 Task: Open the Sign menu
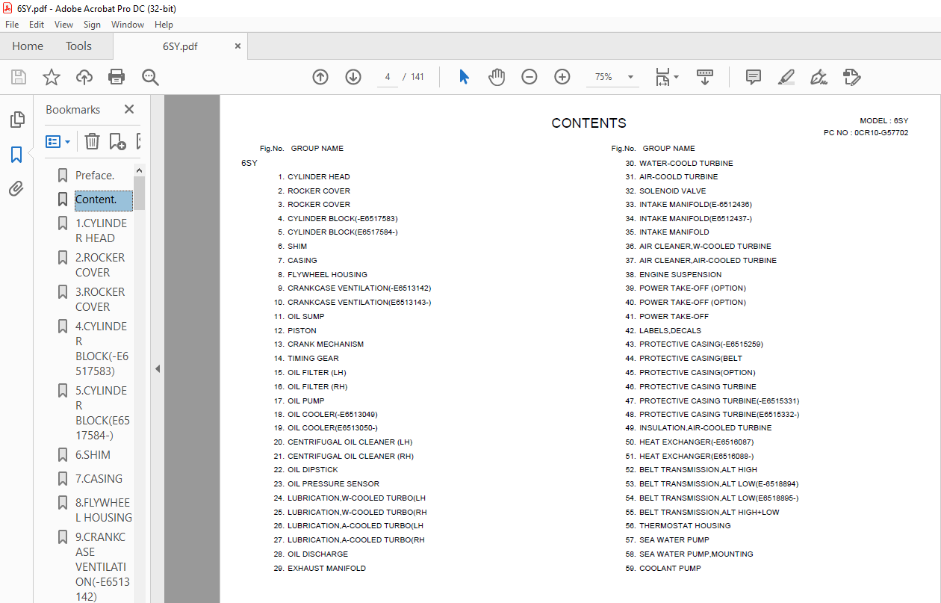(92, 25)
